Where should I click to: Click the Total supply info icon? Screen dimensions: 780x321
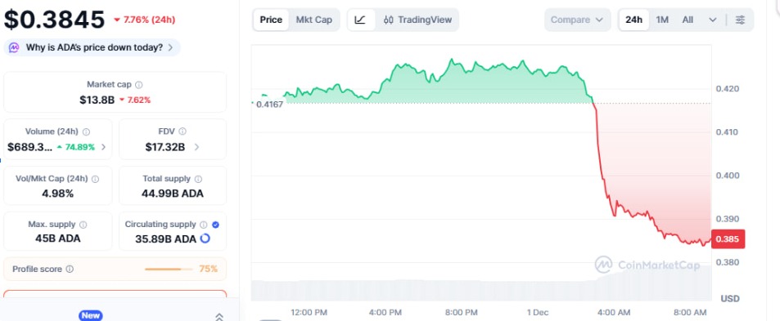[x=198, y=179]
